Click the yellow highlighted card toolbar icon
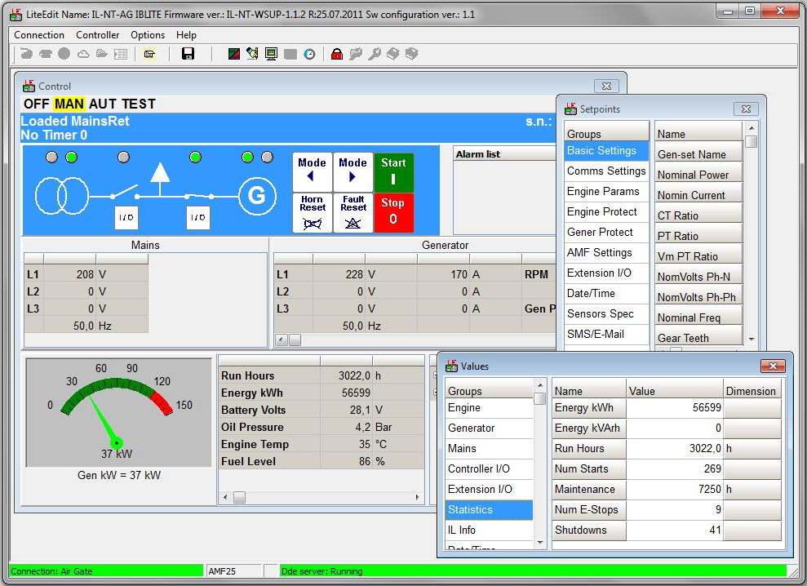The image size is (807, 586). point(149,54)
